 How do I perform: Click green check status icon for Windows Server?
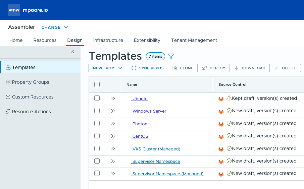229,111
